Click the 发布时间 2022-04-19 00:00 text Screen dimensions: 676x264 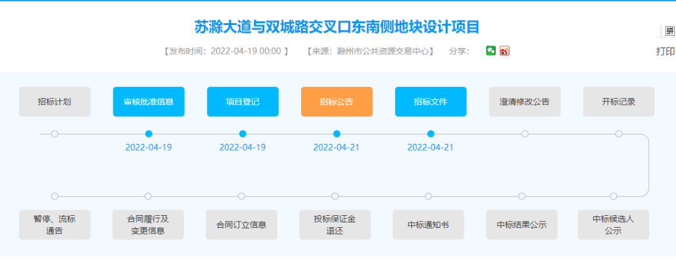point(225,51)
